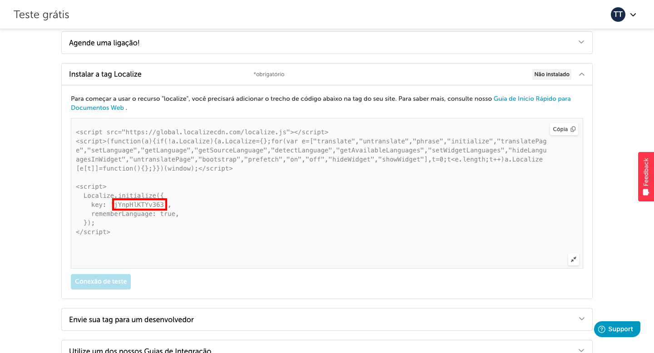Collapse the 'Instalar a tag Localize' chevron

click(581, 74)
